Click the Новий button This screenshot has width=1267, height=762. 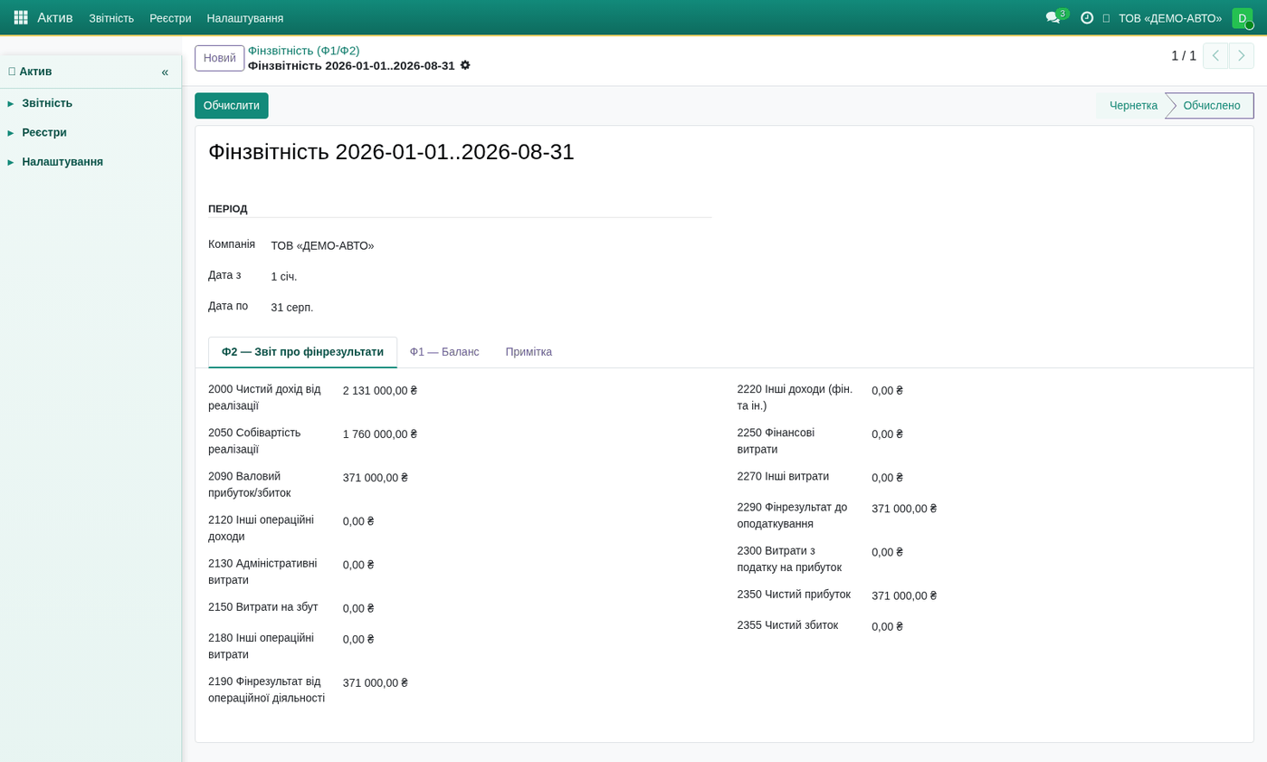coord(220,58)
